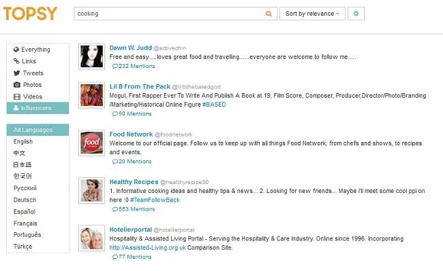Open the #BASED hashtag link

pos(214,105)
